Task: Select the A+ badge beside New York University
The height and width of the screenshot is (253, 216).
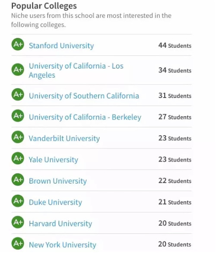Action: [x=18, y=244]
